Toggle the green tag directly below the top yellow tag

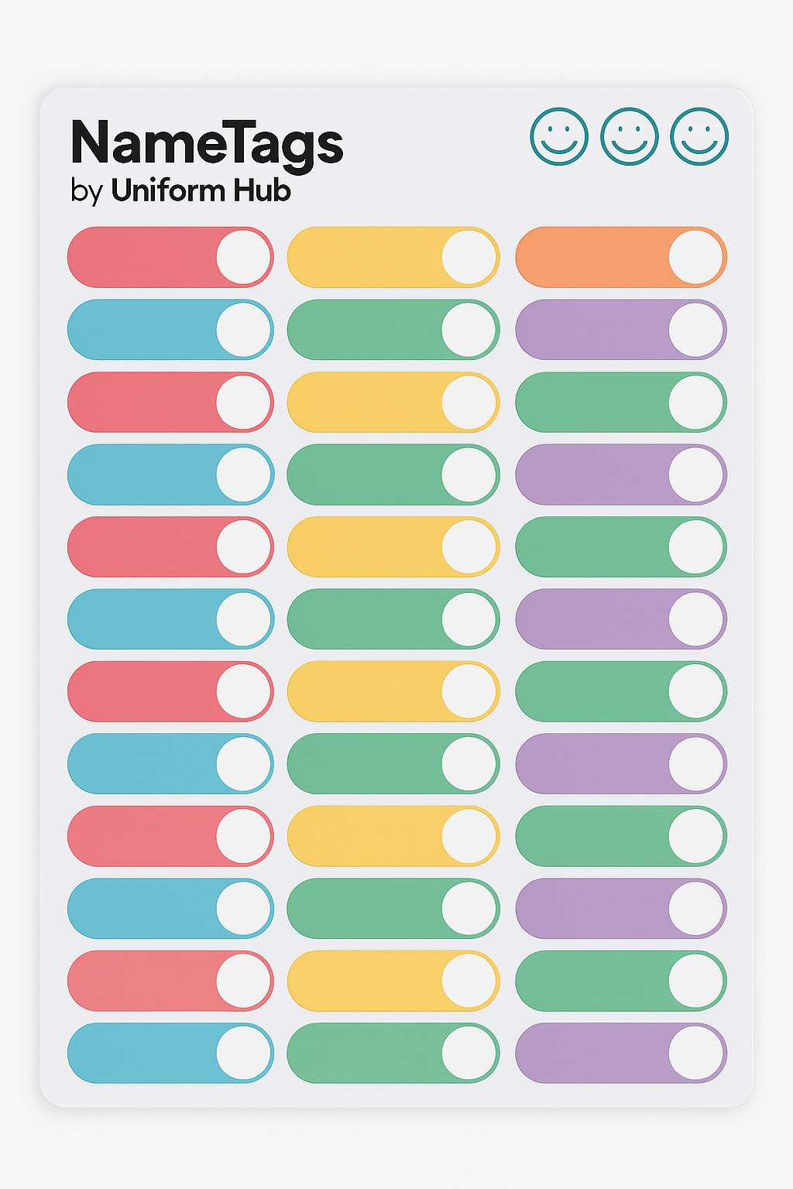coord(393,330)
